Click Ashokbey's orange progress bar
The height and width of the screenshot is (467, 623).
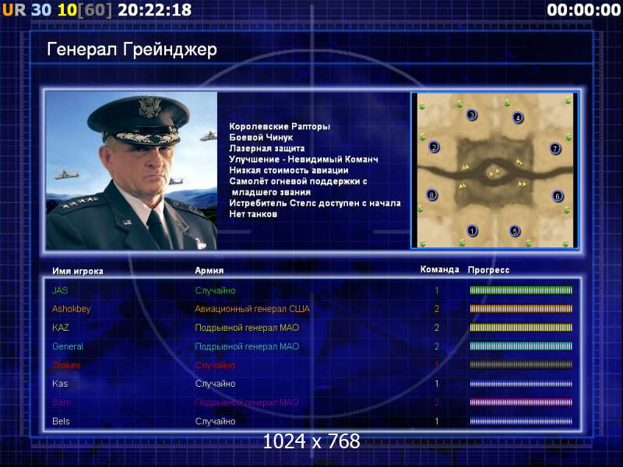click(x=521, y=308)
